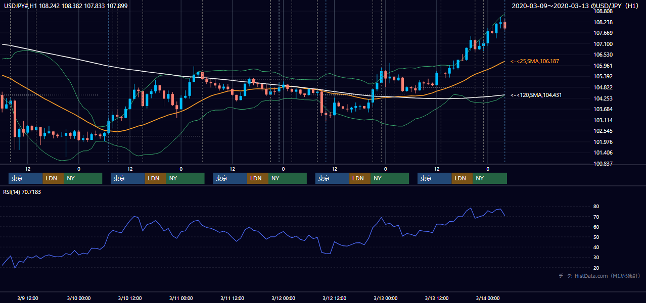Click the NY session block for March 13
646x303 pixels.
[x=490, y=178]
